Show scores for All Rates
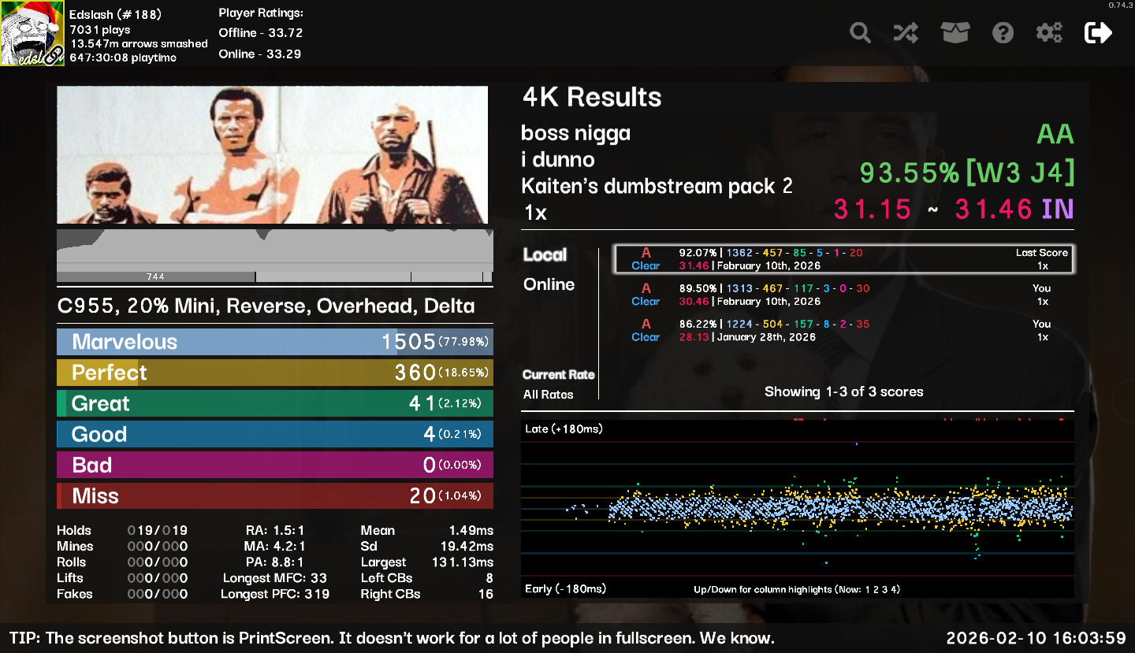The image size is (1135, 653). (x=548, y=395)
